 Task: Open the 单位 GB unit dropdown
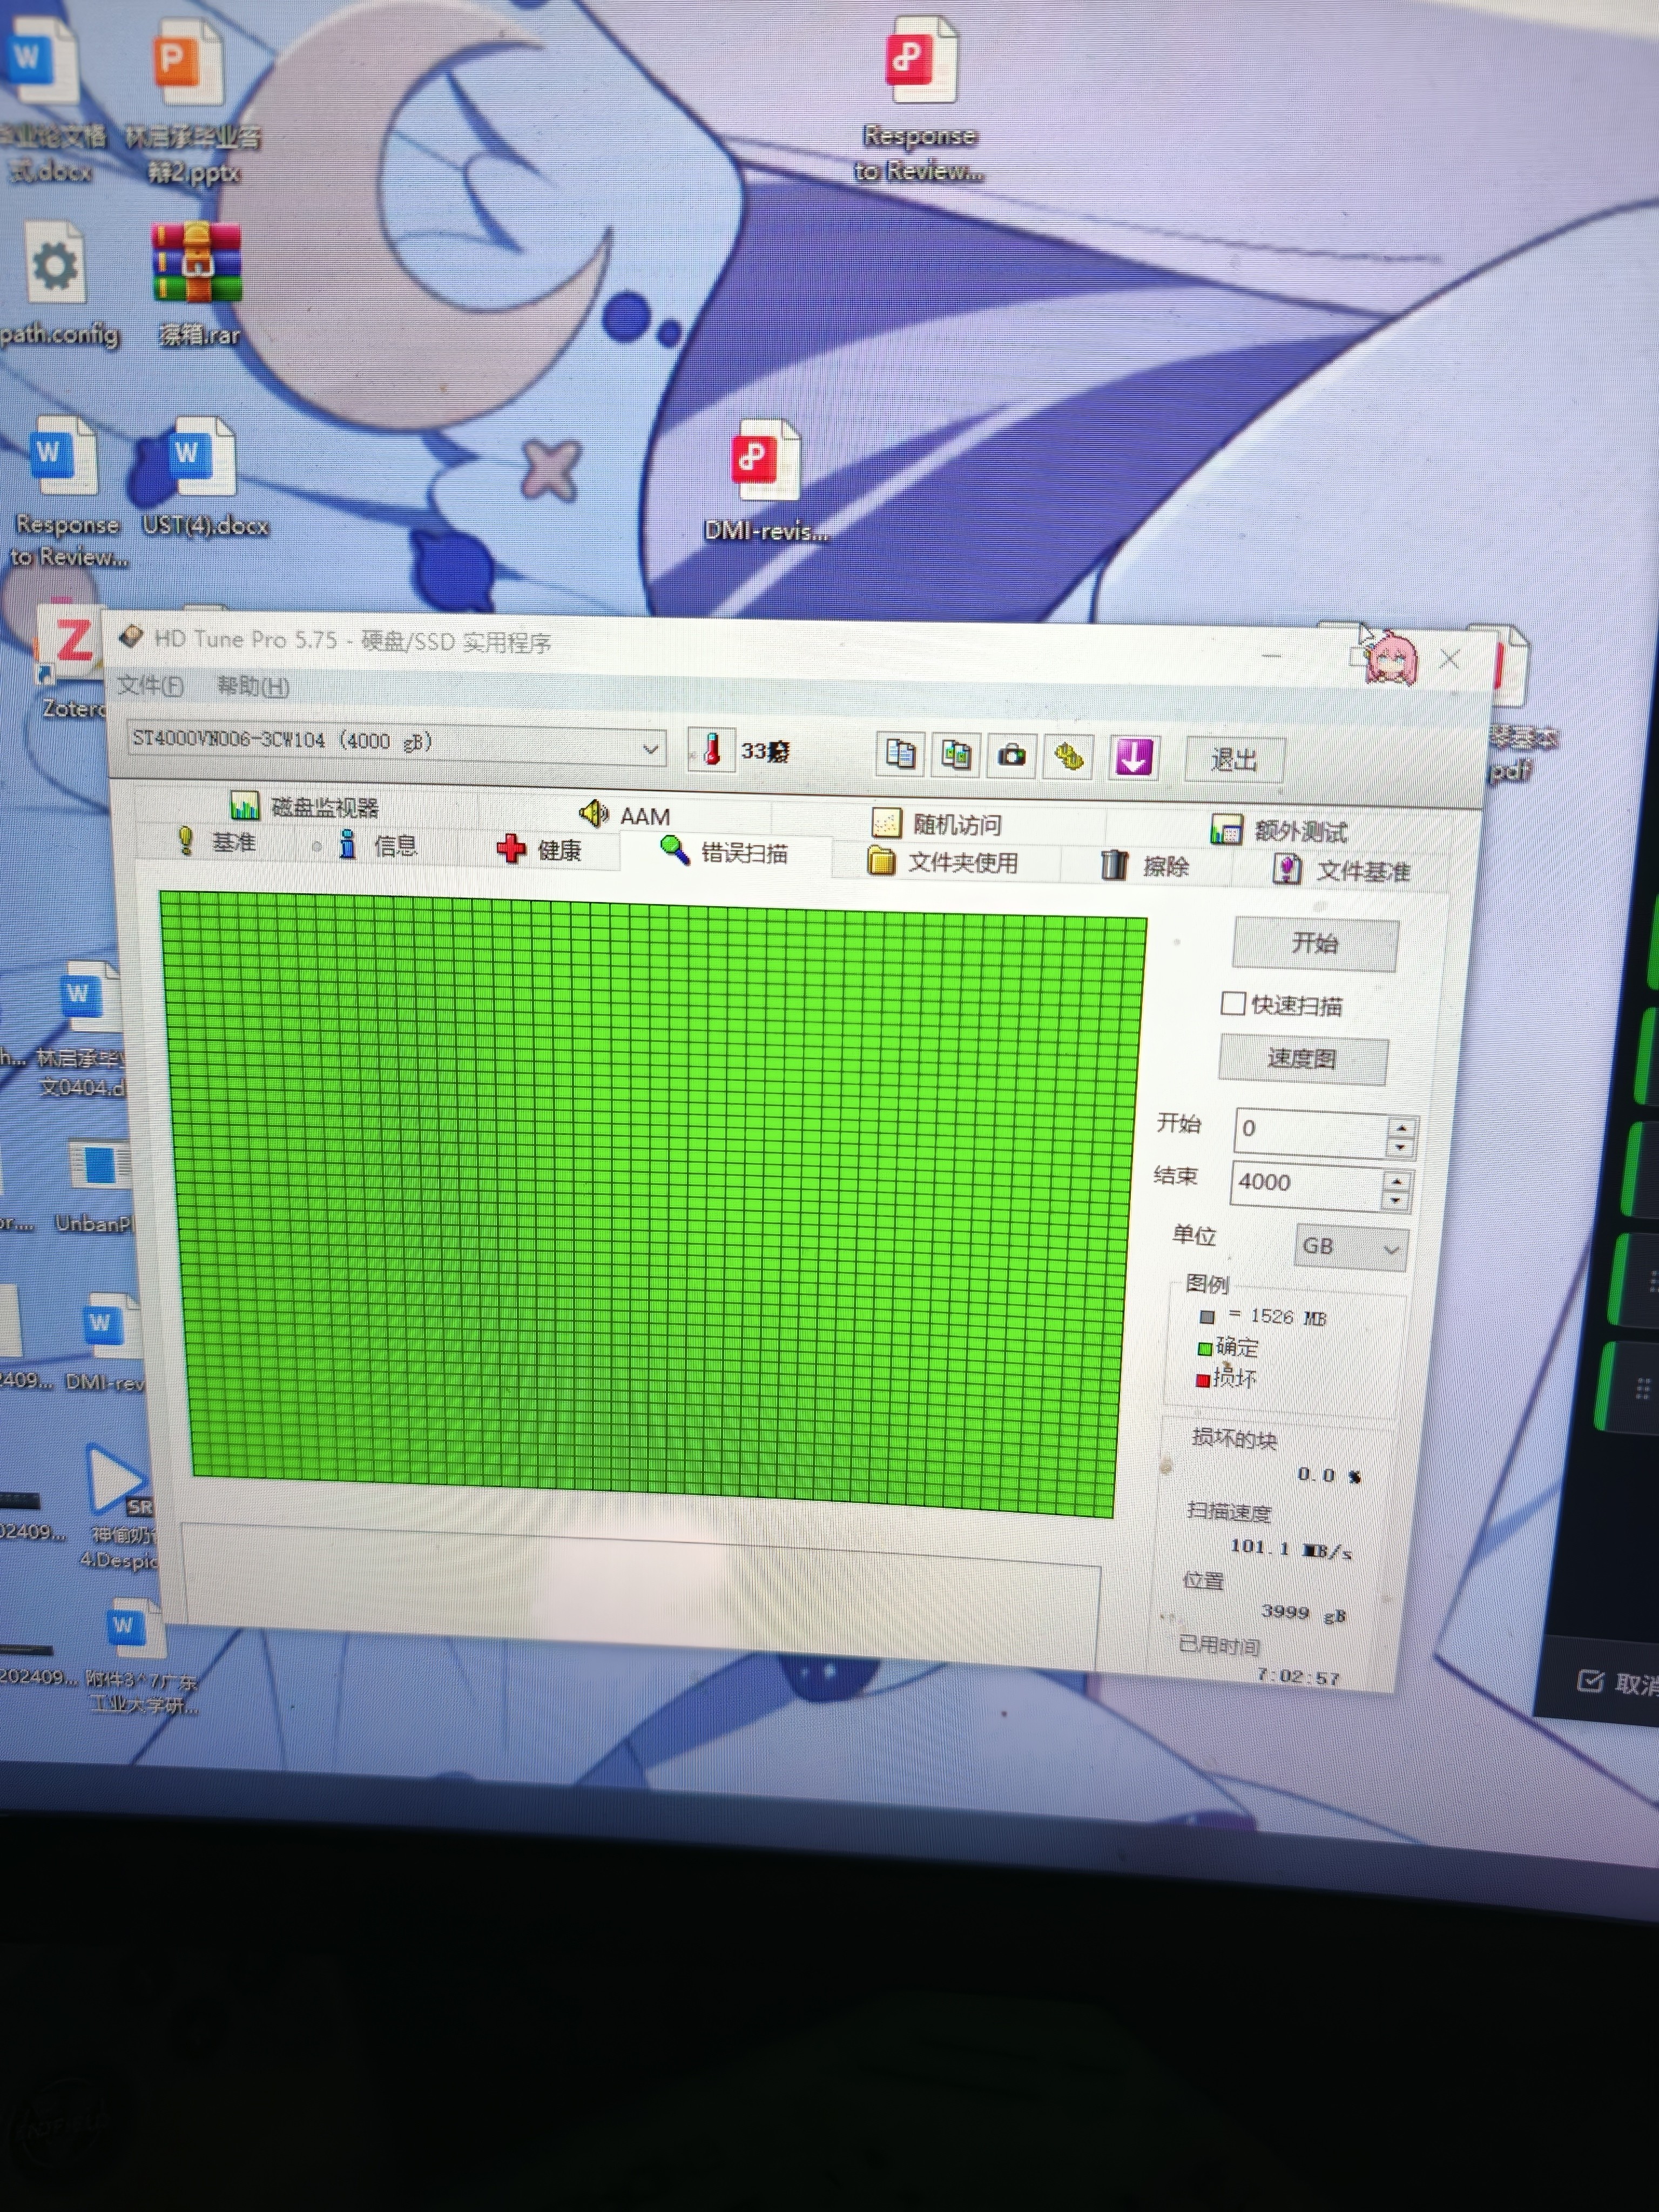[1351, 1247]
